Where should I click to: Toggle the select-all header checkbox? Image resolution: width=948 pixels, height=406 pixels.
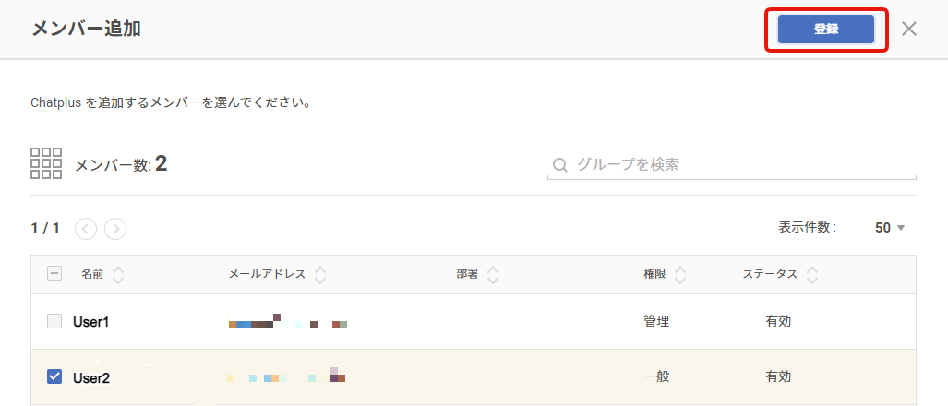pyautogui.click(x=54, y=274)
